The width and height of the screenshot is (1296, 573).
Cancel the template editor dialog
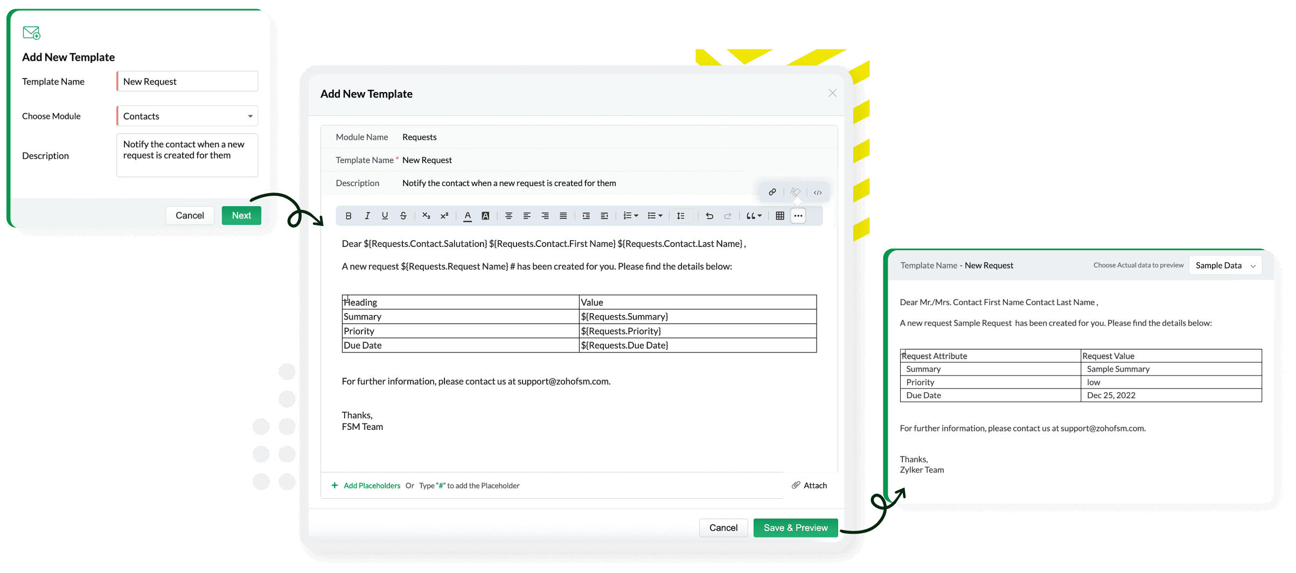coord(723,528)
